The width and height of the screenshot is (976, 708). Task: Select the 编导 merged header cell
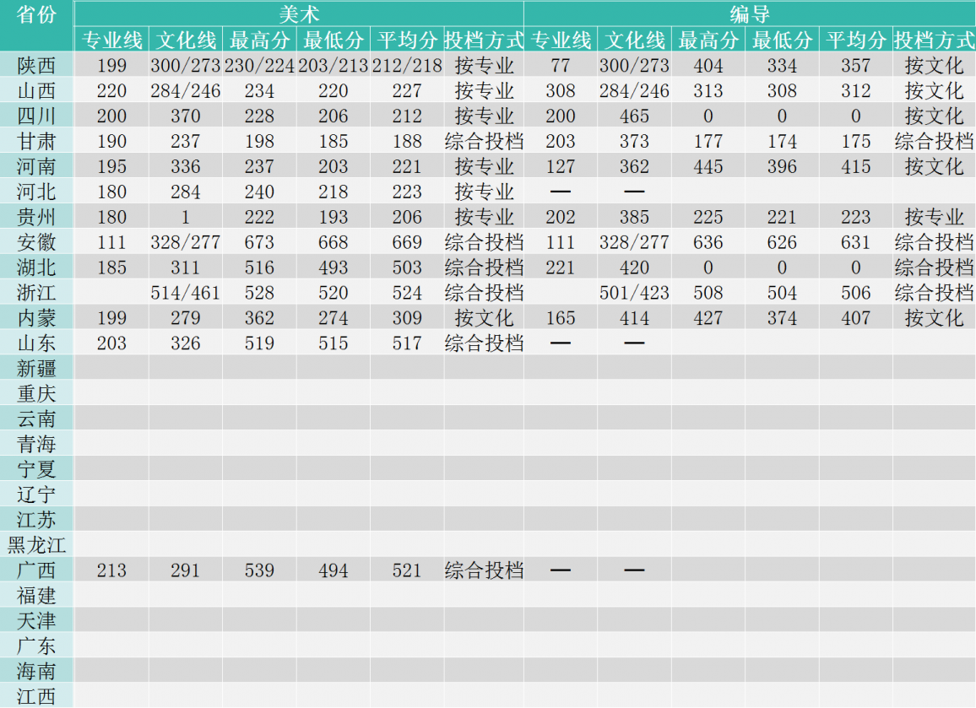[x=749, y=14]
